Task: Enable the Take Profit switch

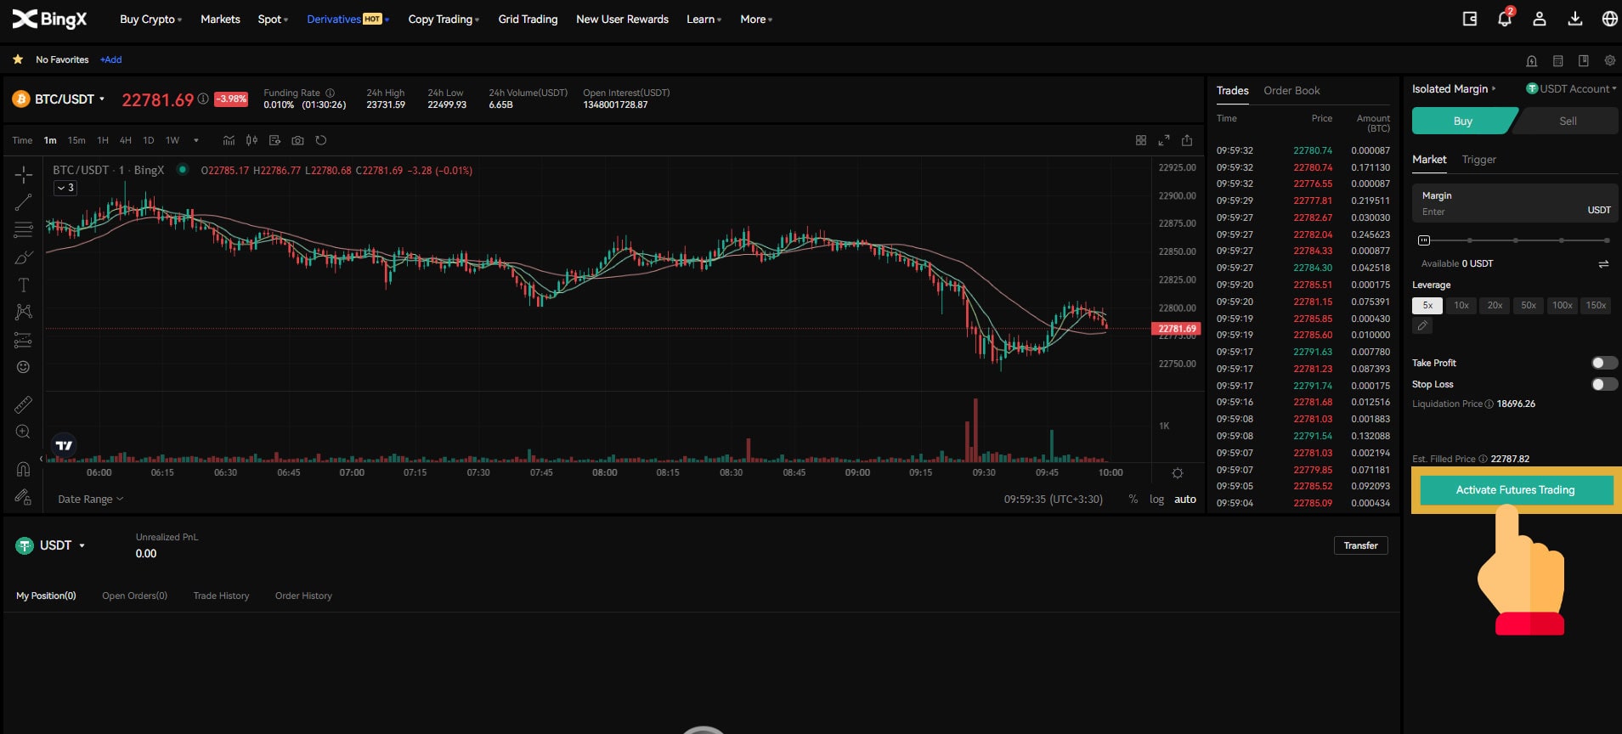Action: pos(1604,363)
